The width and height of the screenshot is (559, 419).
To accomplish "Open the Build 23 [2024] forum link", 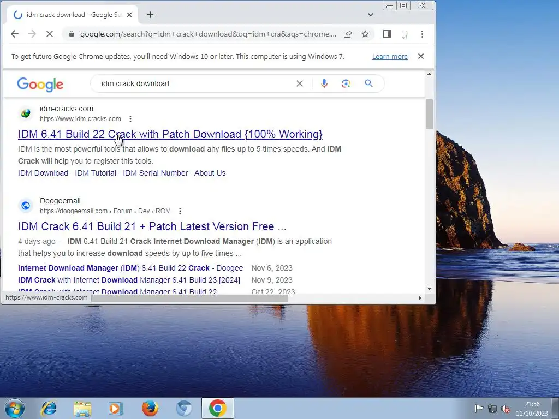I will coord(129,280).
